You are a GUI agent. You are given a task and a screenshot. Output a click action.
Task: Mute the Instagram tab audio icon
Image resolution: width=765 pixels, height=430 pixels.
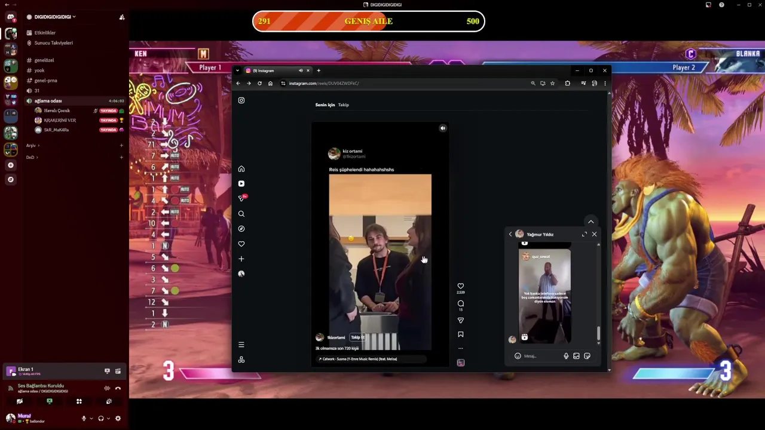(301, 70)
